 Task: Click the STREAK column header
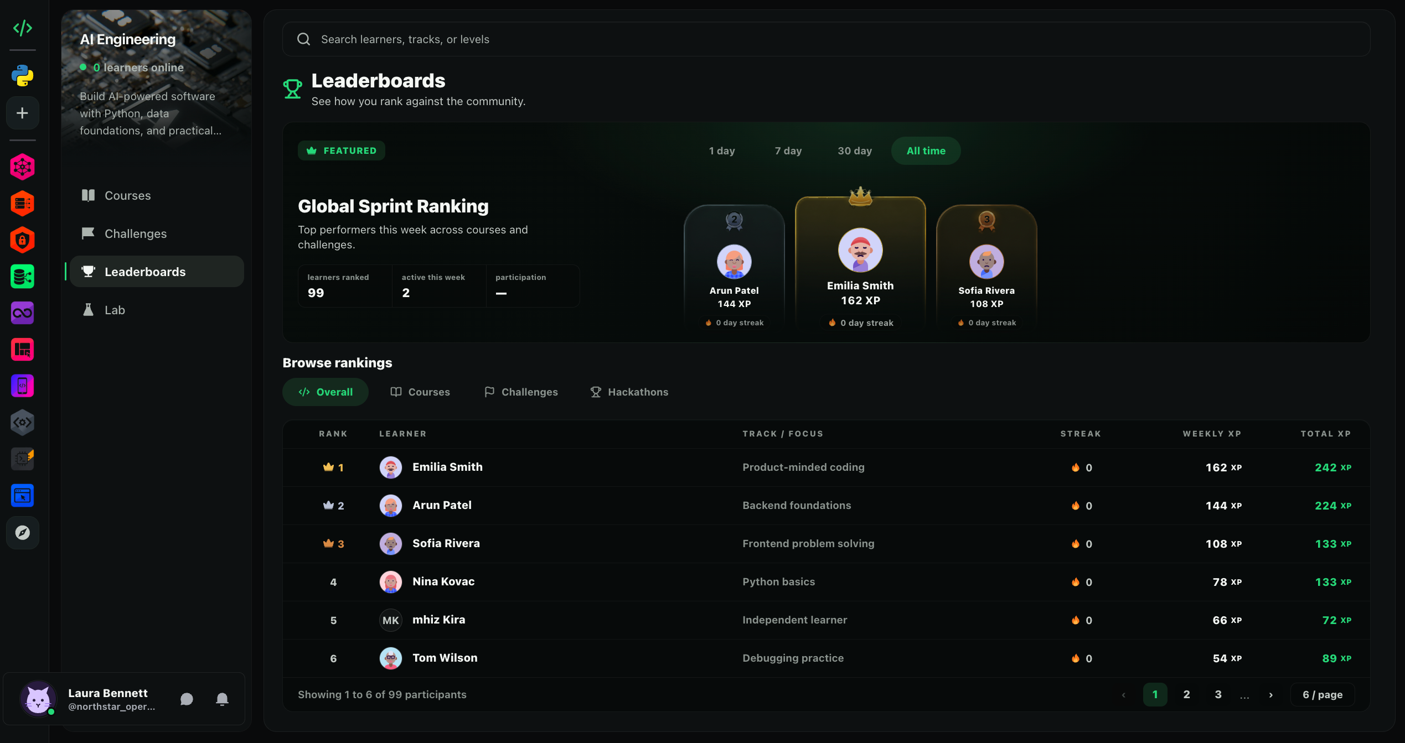point(1081,434)
